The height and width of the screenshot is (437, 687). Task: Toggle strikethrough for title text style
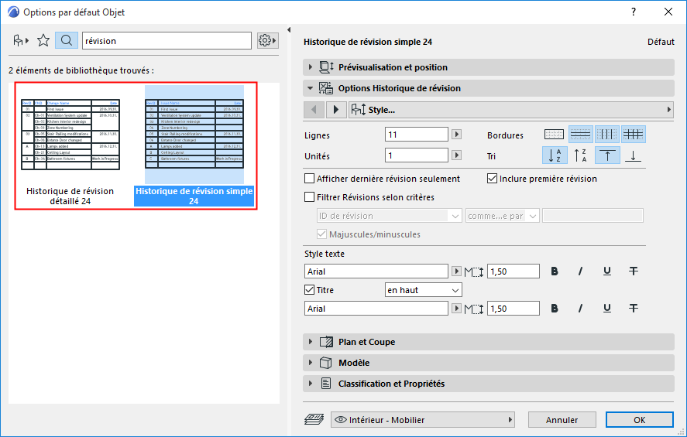tap(633, 309)
